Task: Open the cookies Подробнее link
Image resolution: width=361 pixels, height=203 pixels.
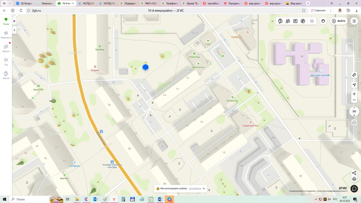Action: [195, 189]
